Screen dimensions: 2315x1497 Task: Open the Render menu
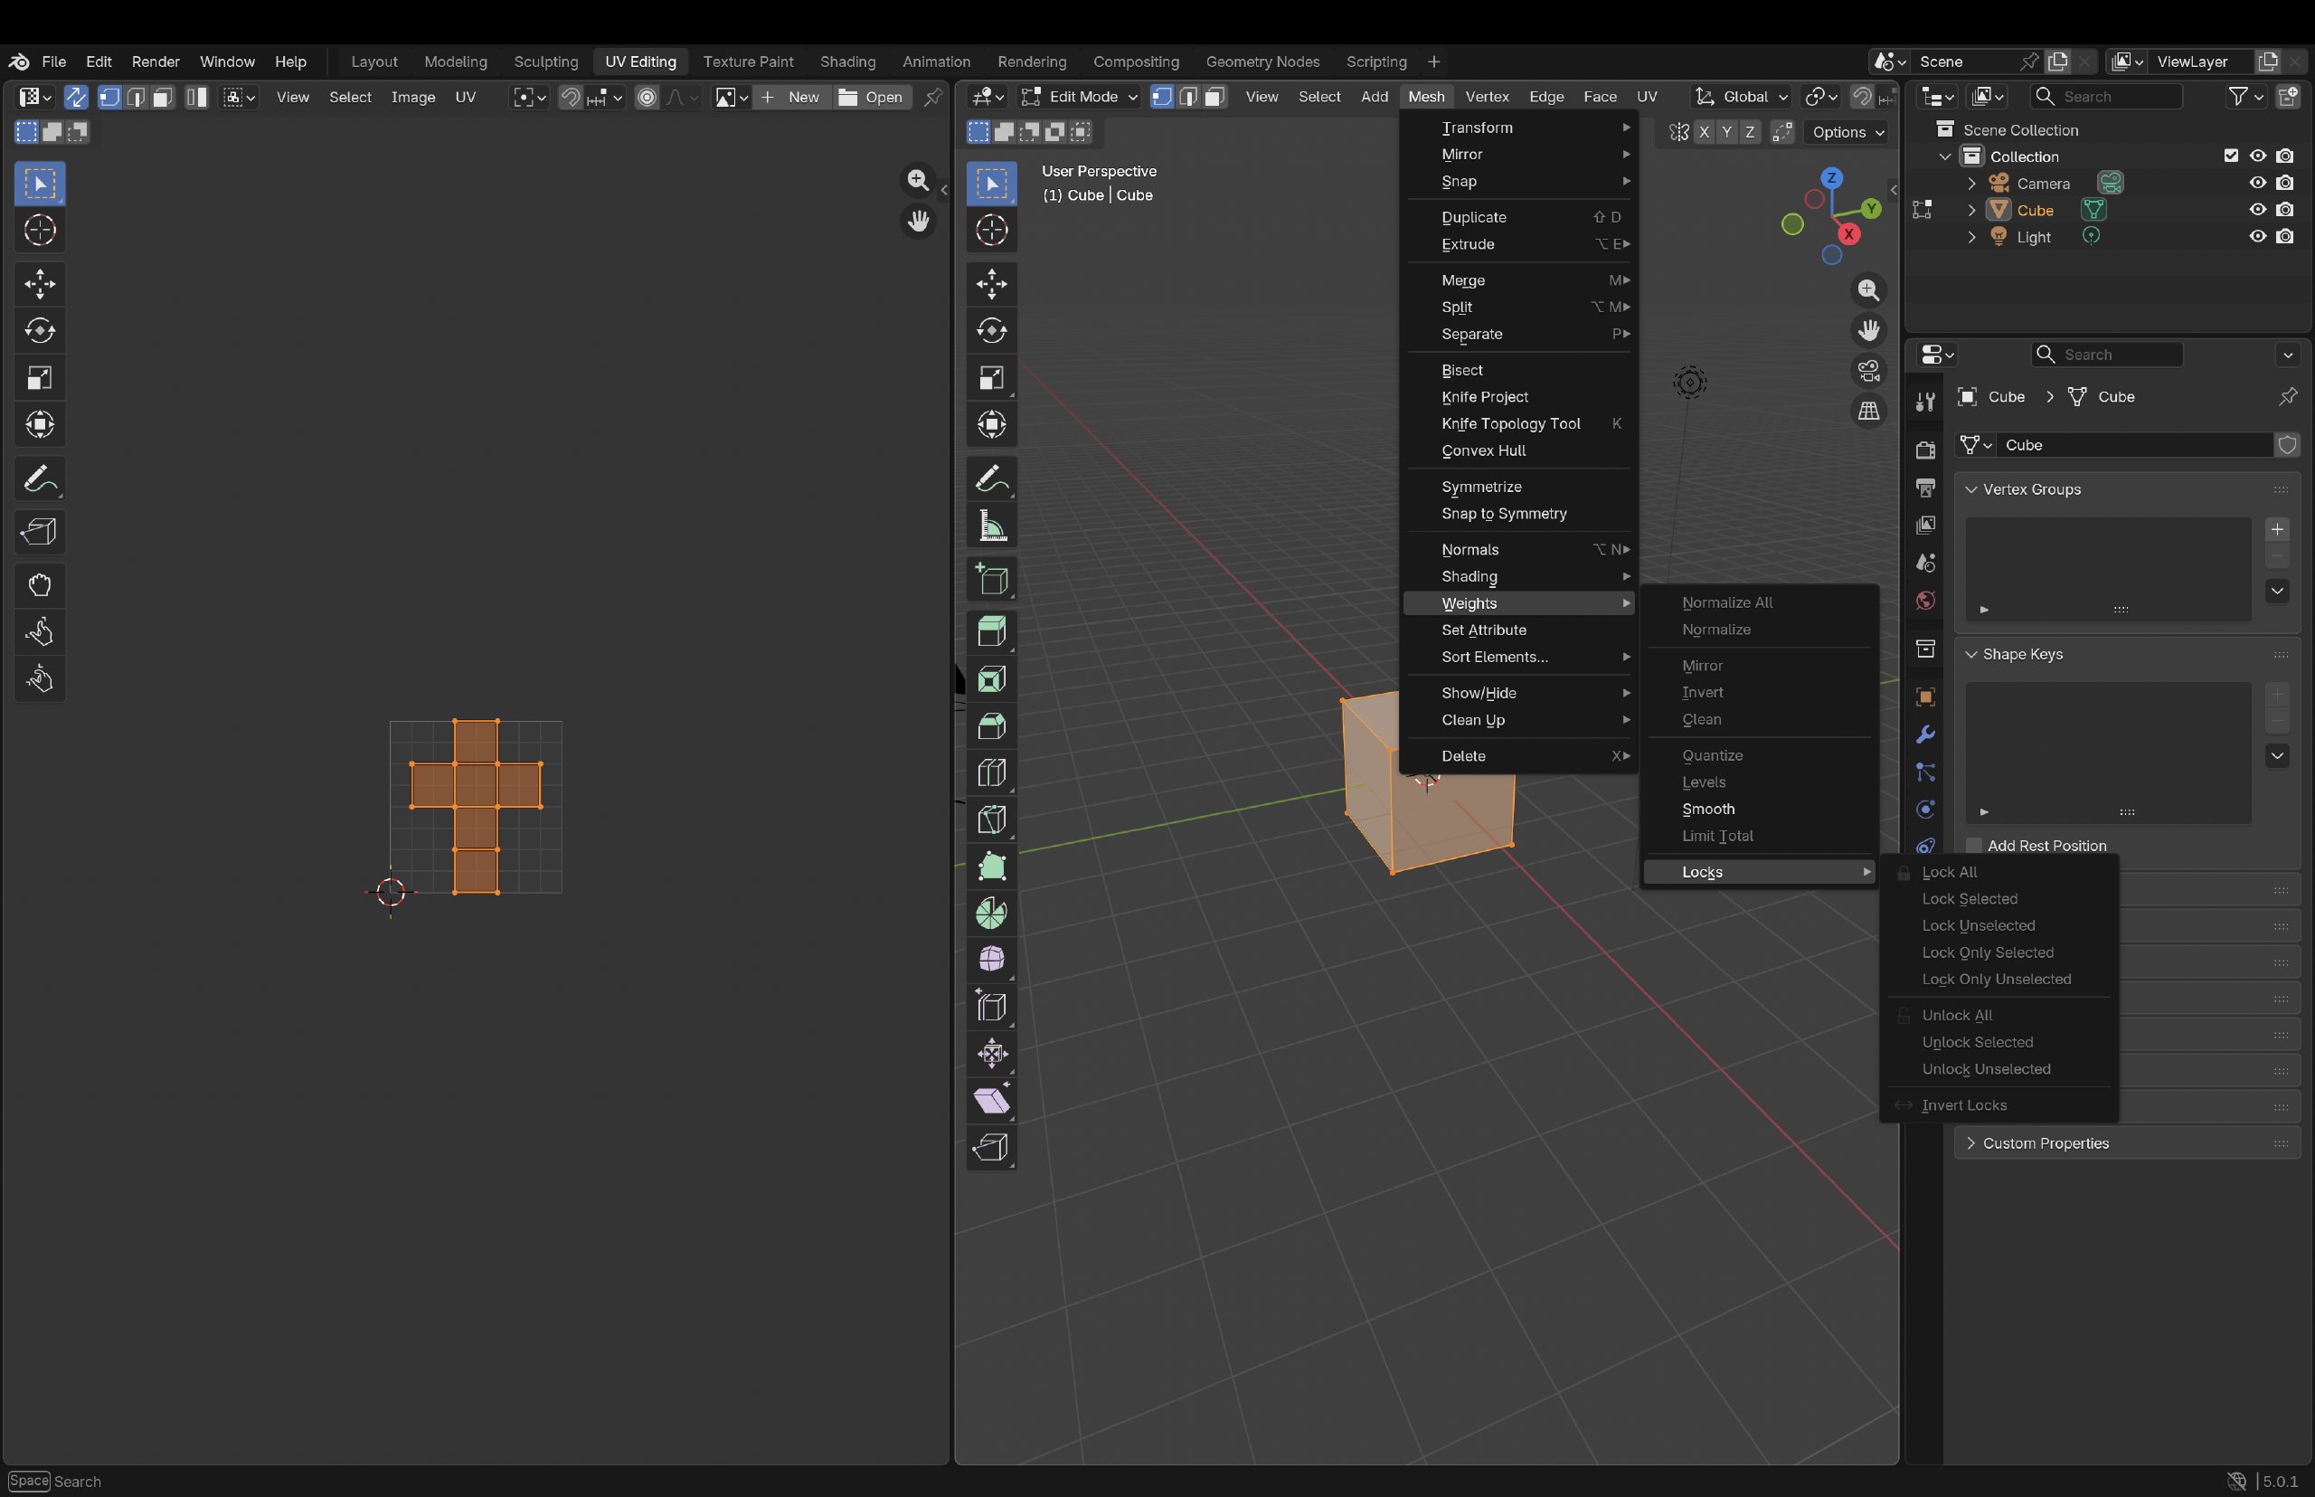(155, 62)
